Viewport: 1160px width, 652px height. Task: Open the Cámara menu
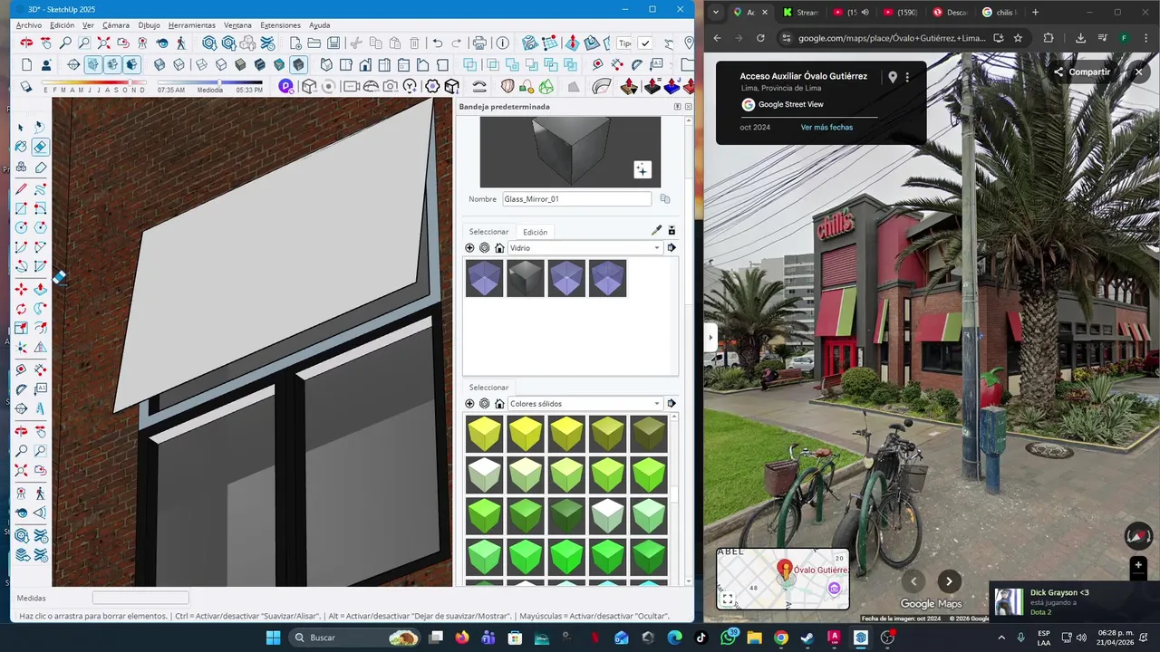[x=116, y=25]
